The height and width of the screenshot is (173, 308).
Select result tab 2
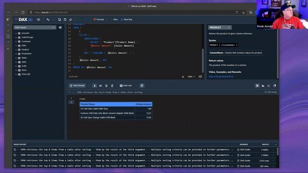(x=71, y=102)
